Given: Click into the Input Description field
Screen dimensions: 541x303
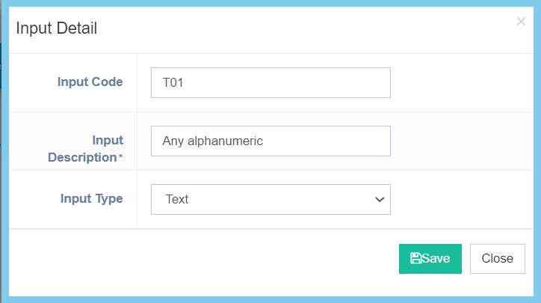Looking at the screenshot, I should pos(270,141).
